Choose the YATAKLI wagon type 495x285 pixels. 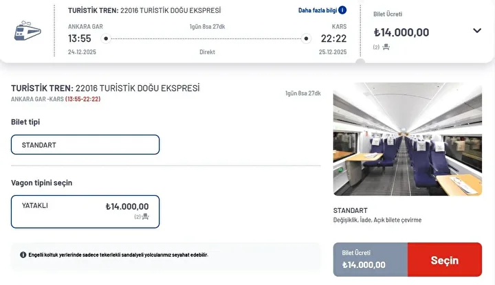point(85,212)
